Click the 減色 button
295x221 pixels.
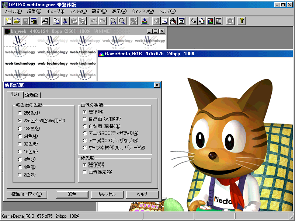click(72, 194)
